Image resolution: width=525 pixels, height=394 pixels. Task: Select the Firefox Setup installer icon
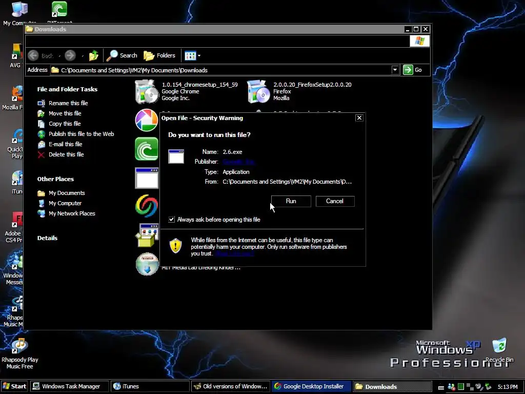point(258,91)
